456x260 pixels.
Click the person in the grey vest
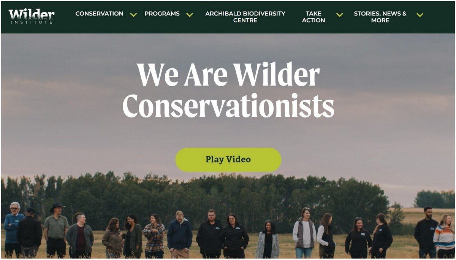pyautogui.click(x=304, y=233)
